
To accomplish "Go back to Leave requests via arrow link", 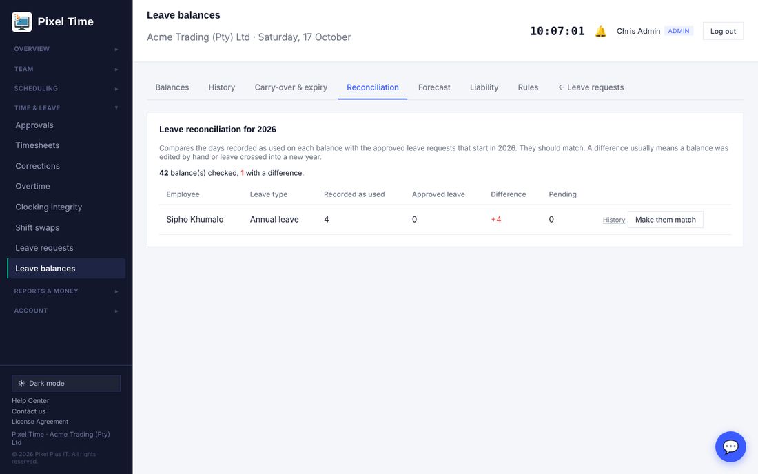I will coord(591,87).
